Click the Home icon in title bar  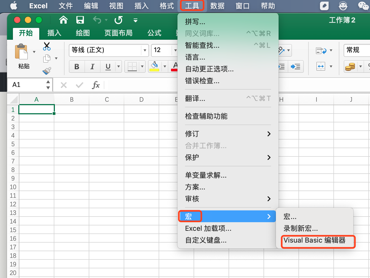pos(63,20)
